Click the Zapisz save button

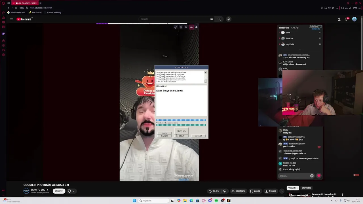pyautogui.click(x=255, y=191)
